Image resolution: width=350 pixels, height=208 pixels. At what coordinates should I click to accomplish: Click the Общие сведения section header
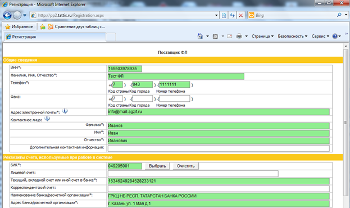pyautogui.click(x=172, y=60)
